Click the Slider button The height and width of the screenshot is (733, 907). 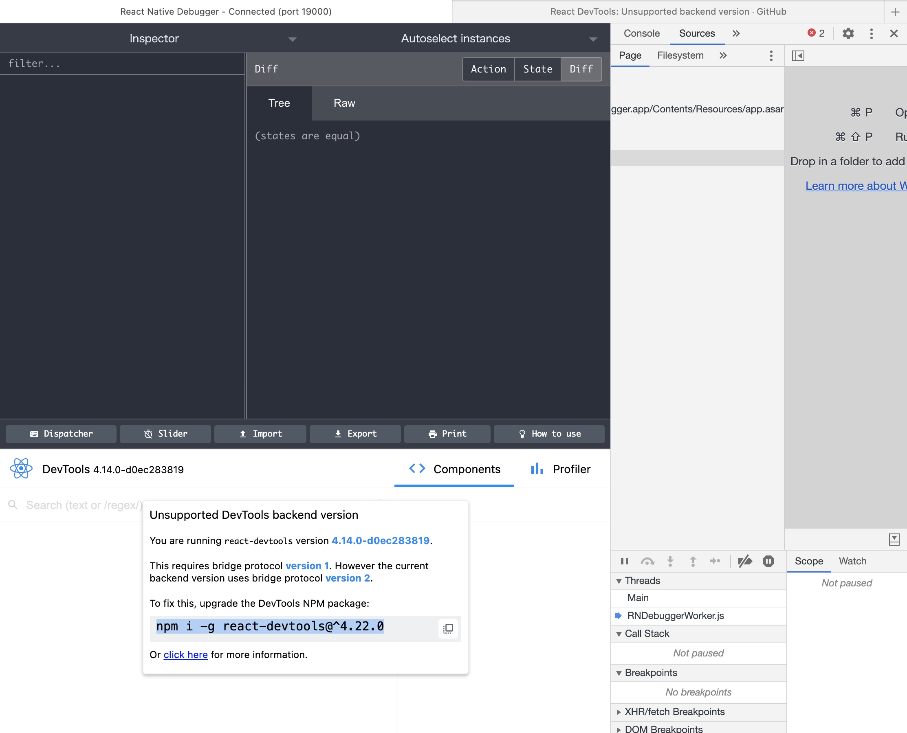tap(165, 434)
